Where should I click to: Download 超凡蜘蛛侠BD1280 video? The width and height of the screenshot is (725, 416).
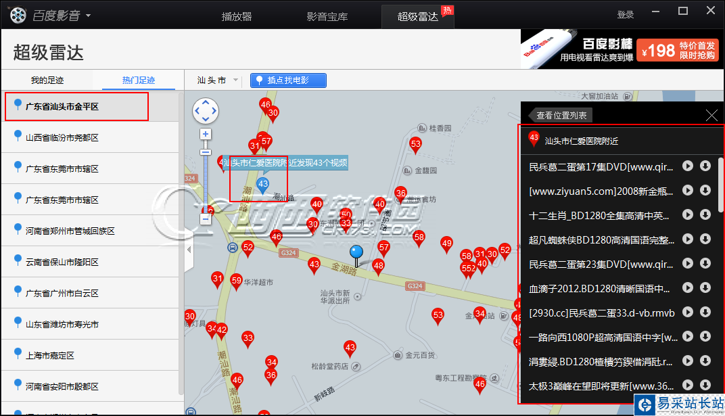(705, 239)
